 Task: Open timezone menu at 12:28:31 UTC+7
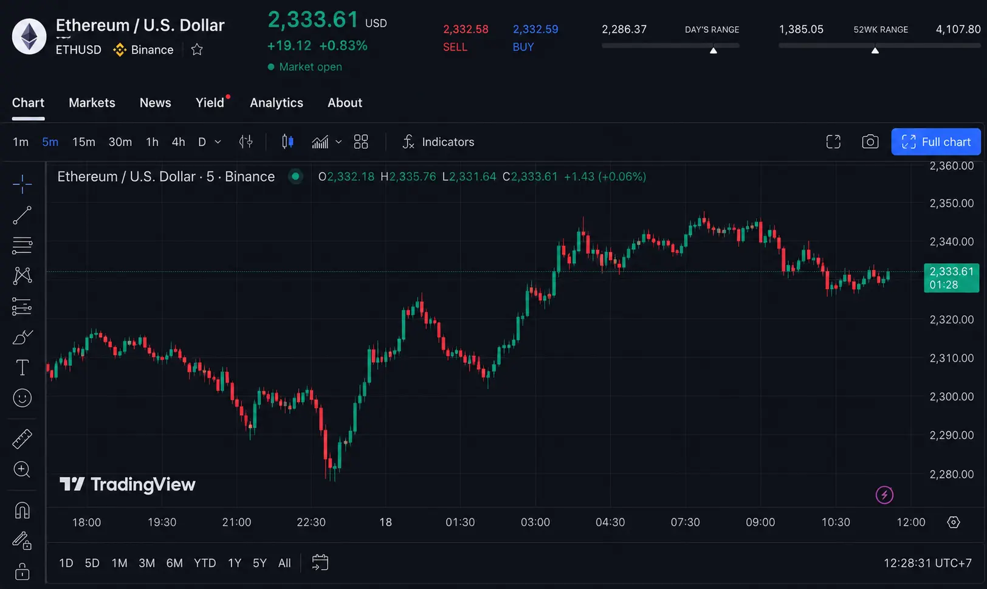click(927, 563)
